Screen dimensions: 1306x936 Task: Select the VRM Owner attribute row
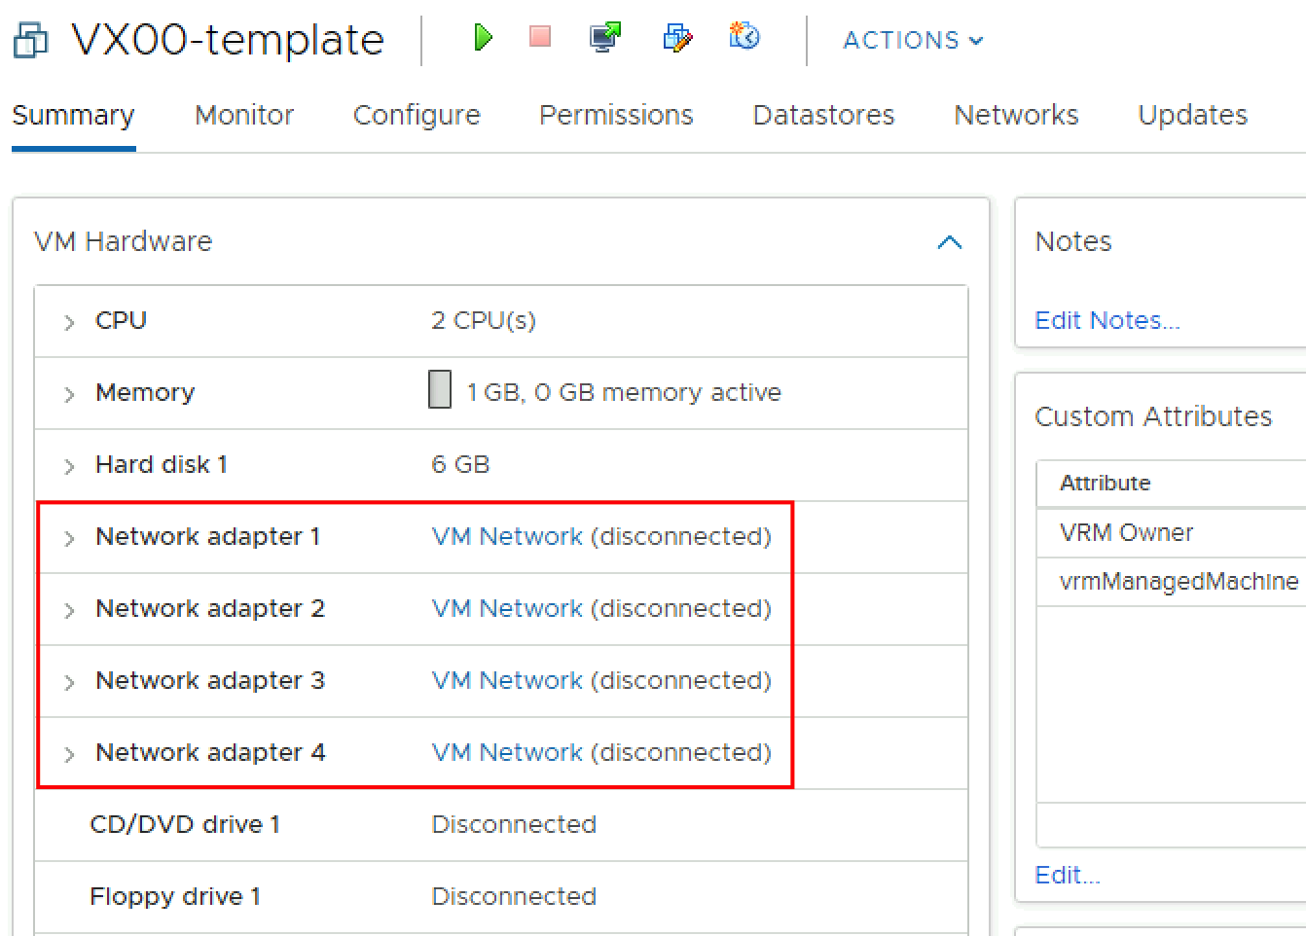click(1126, 532)
